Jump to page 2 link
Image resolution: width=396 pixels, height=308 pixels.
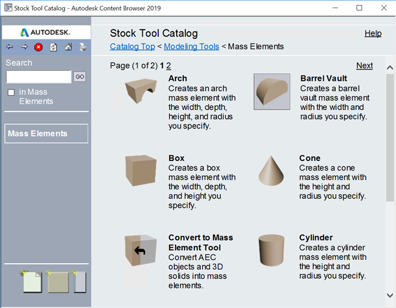tap(168, 65)
